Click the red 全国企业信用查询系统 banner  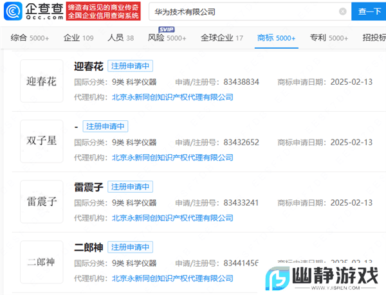click(x=103, y=12)
